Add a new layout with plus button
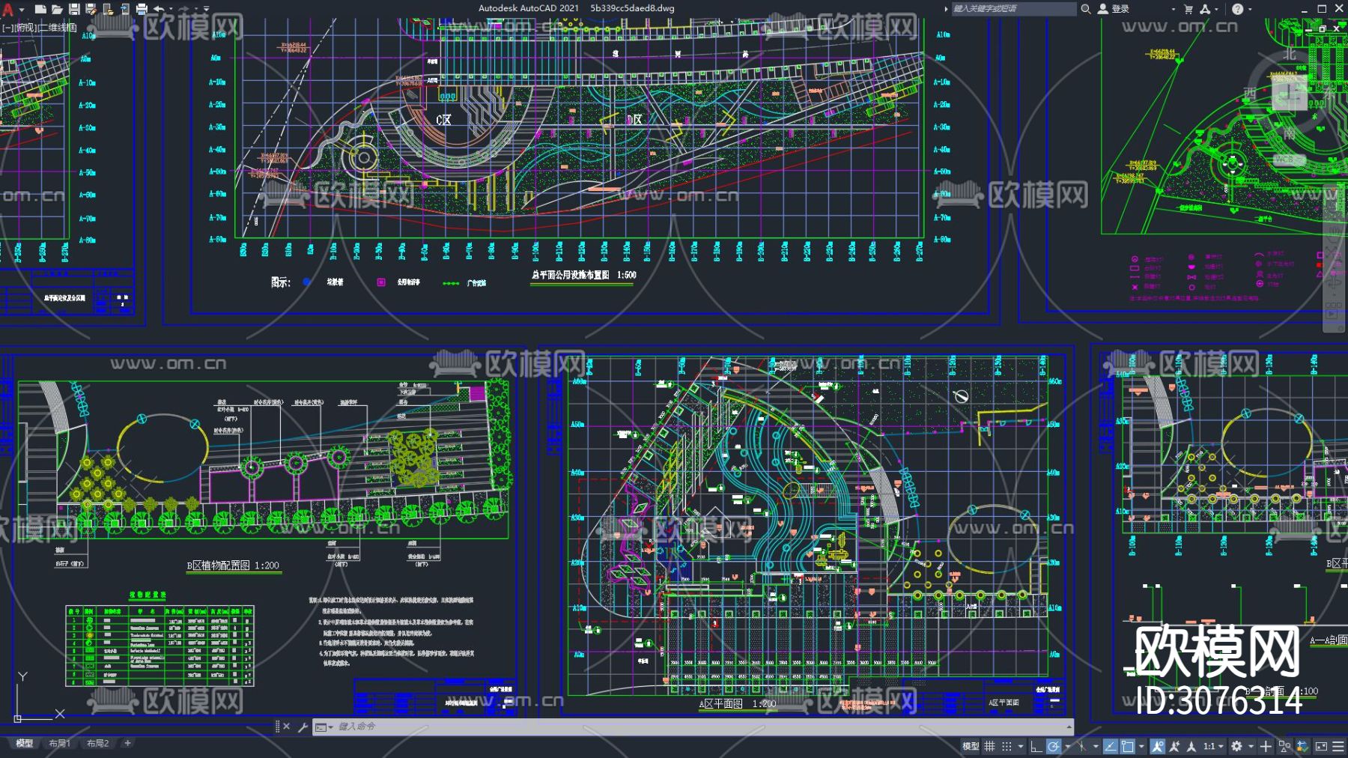1348x758 pixels. coord(127,744)
